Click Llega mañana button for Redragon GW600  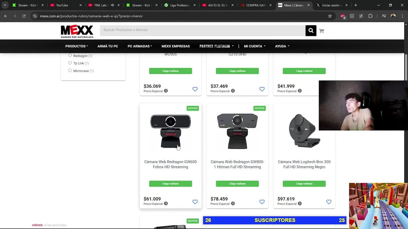(171, 184)
